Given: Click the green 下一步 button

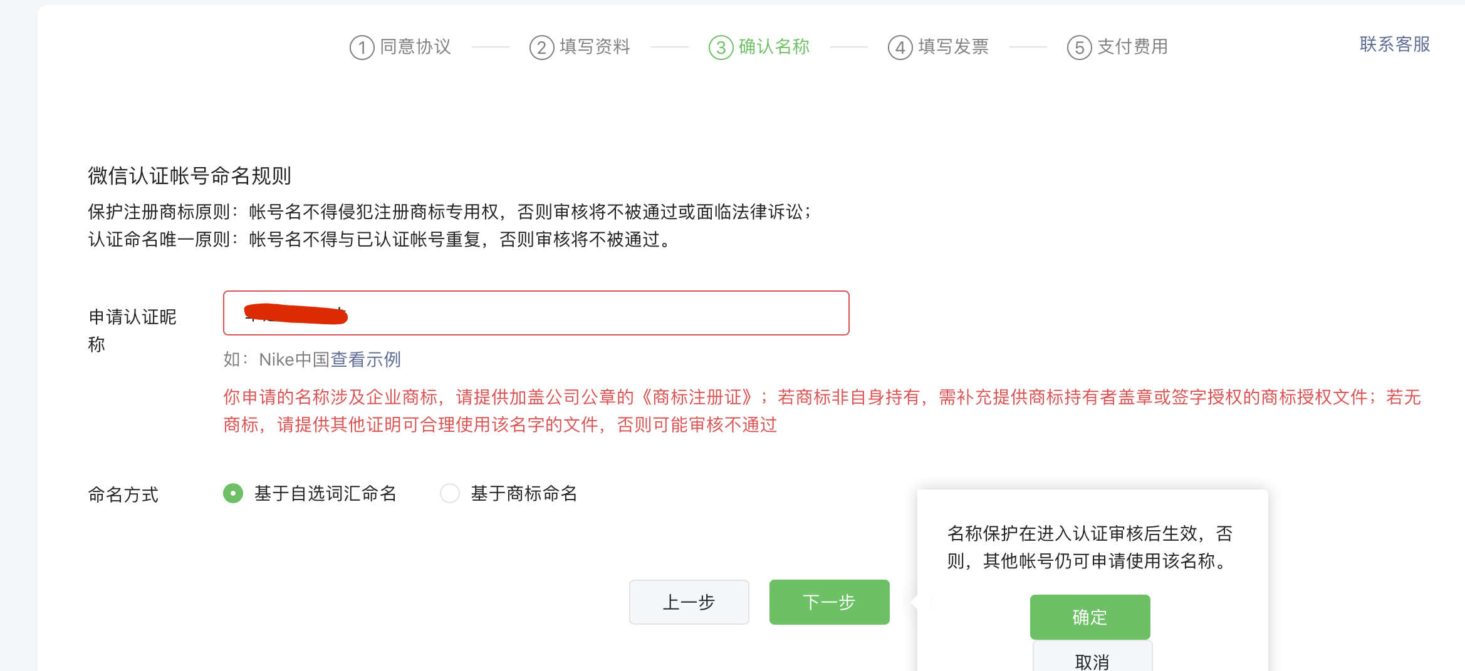Looking at the screenshot, I should pos(830,602).
